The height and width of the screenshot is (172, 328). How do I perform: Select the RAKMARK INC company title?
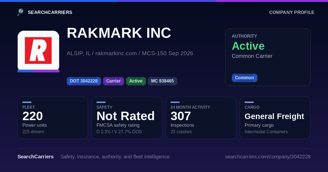pos(119,33)
